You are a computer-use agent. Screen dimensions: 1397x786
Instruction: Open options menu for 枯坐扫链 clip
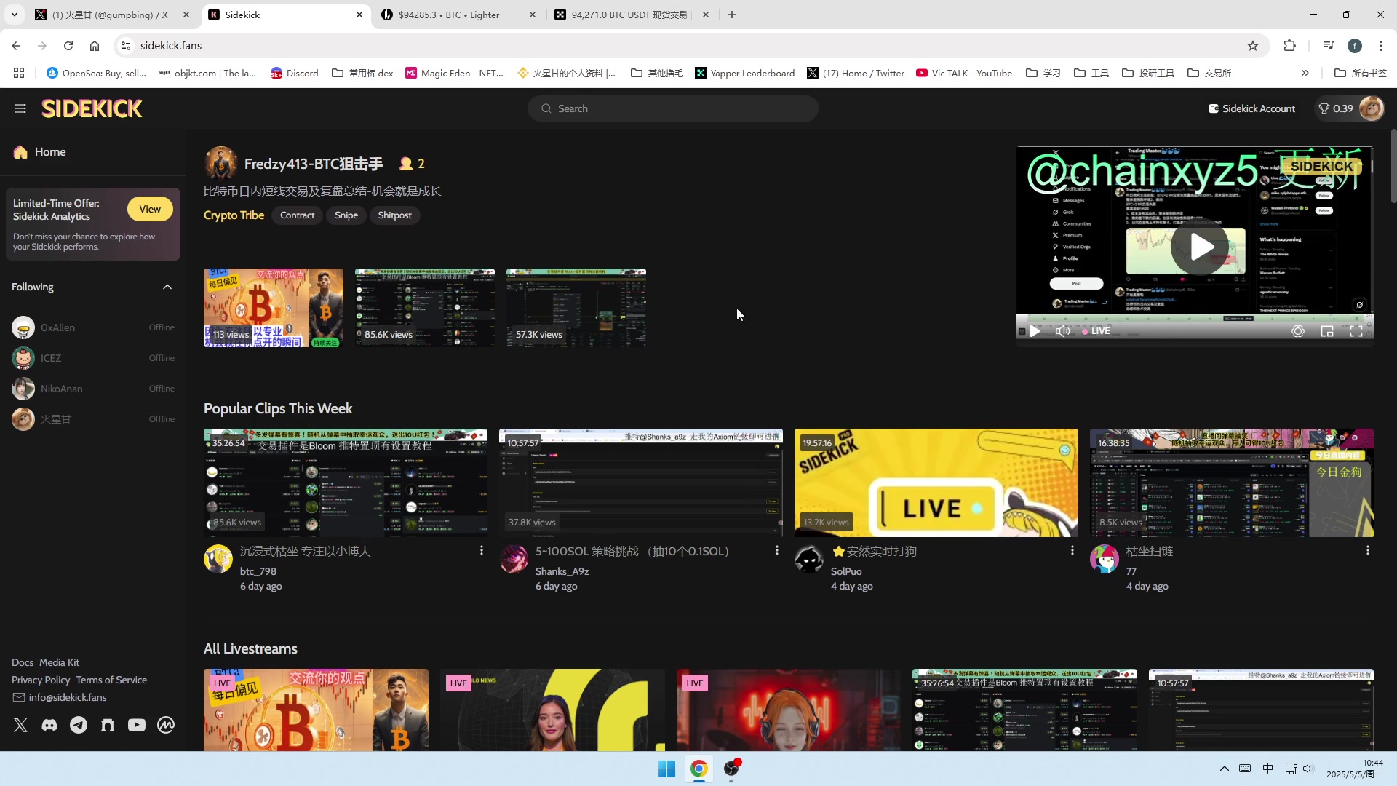(1367, 551)
